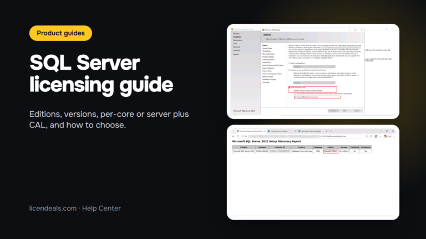Click the product key input field

tap(308, 91)
